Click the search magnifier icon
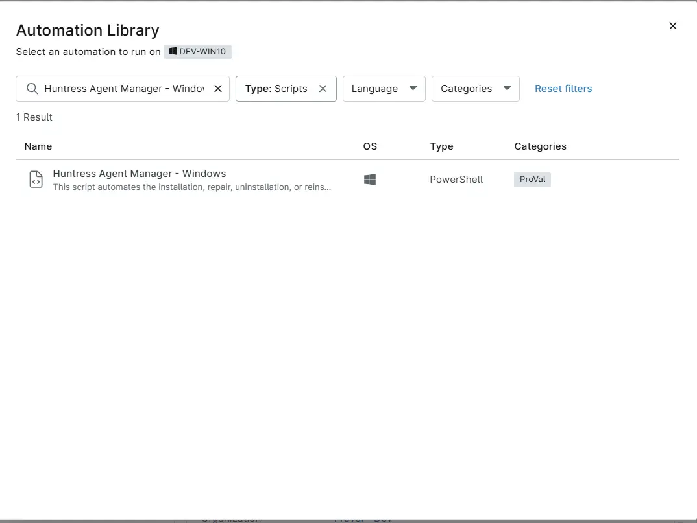 pos(32,89)
